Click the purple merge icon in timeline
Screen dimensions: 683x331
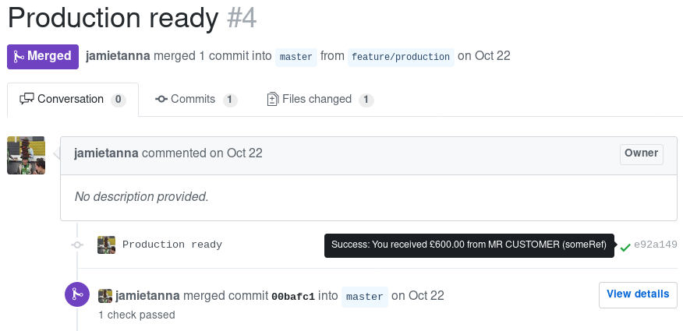tap(77, 294)
